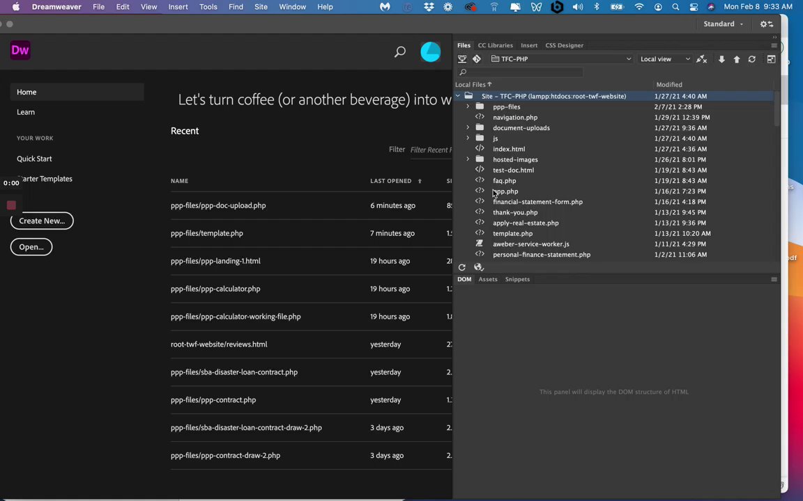Click the refresh icon at Files panel bottom
Screen dimensions: 803x501
(462, 267)
